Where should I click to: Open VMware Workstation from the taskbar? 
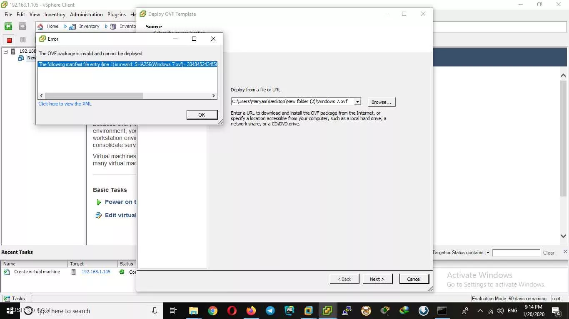309,311
